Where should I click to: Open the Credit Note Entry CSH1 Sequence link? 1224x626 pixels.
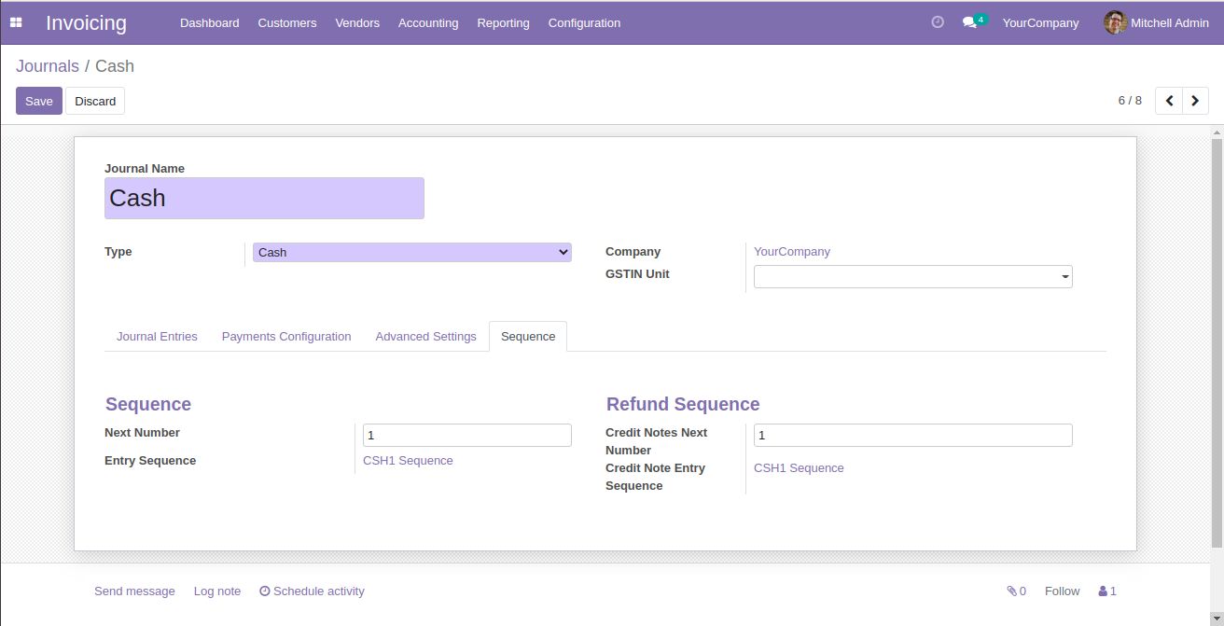[x=799, y=468]
